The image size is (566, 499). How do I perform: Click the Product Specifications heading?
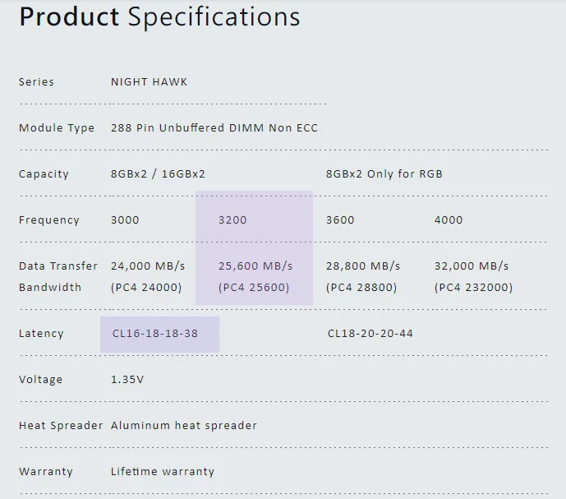[x=159, y=17]
